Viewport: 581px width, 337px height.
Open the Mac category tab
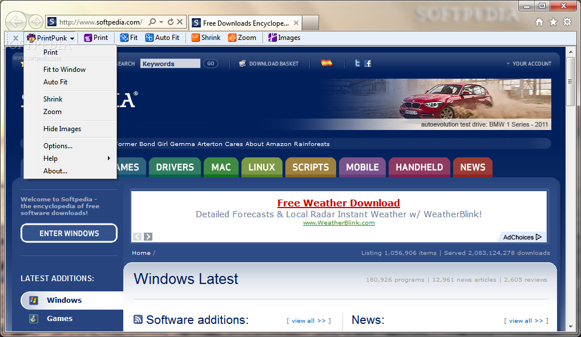[221, 167]
